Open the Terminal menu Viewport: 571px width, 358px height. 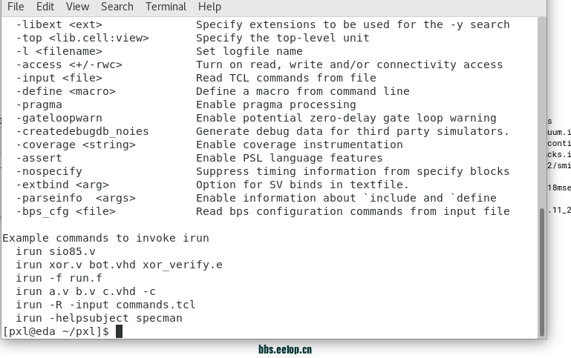tap(166, 7)
